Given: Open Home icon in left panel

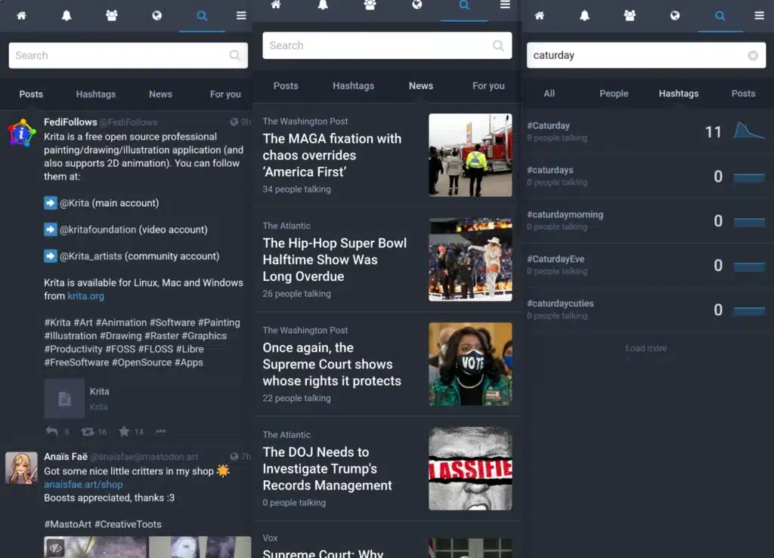Looking at the screenshot, I should pyautogui.click(x=21, y=16).
